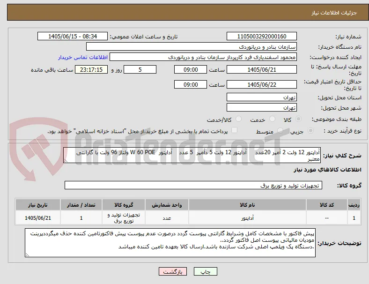Click the announcement date field 1405/06/15 - 08:34
Viewport: 369px width, 284px height.
[x=73, y=36]
